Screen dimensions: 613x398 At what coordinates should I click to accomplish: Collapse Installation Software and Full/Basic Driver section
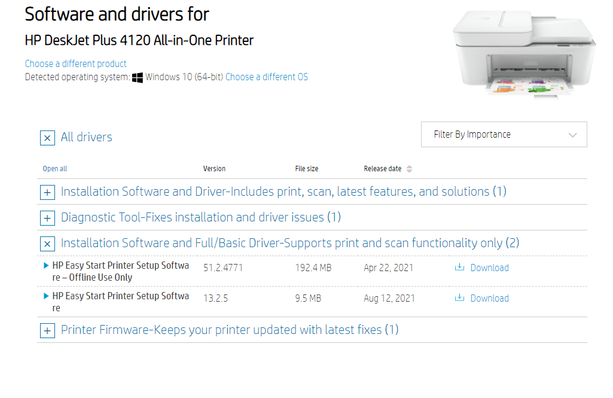[47, 244]
